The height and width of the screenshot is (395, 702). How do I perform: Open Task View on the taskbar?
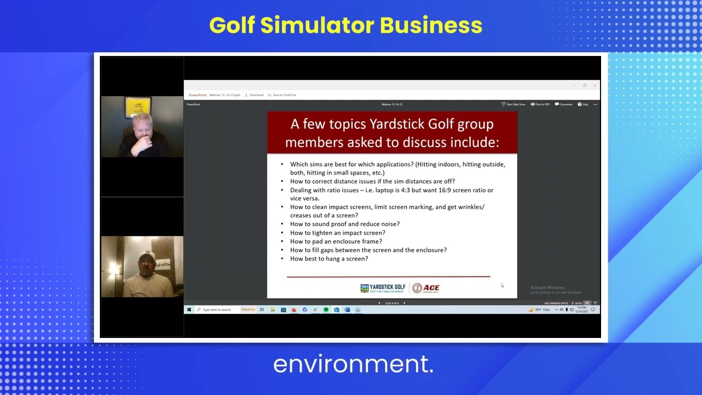[262, 309]
